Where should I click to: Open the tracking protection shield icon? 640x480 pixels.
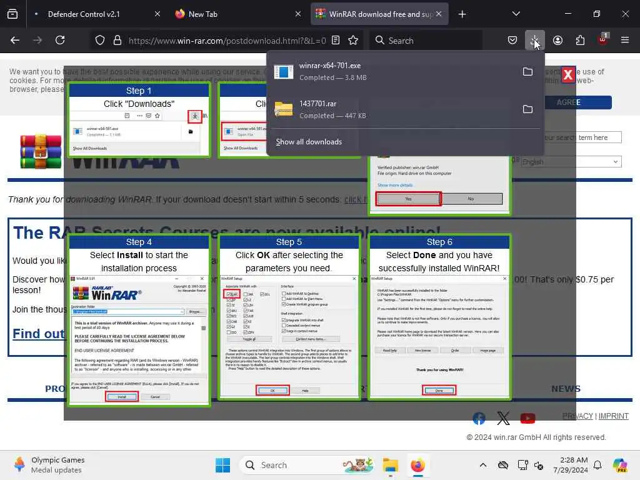point(100,41)
